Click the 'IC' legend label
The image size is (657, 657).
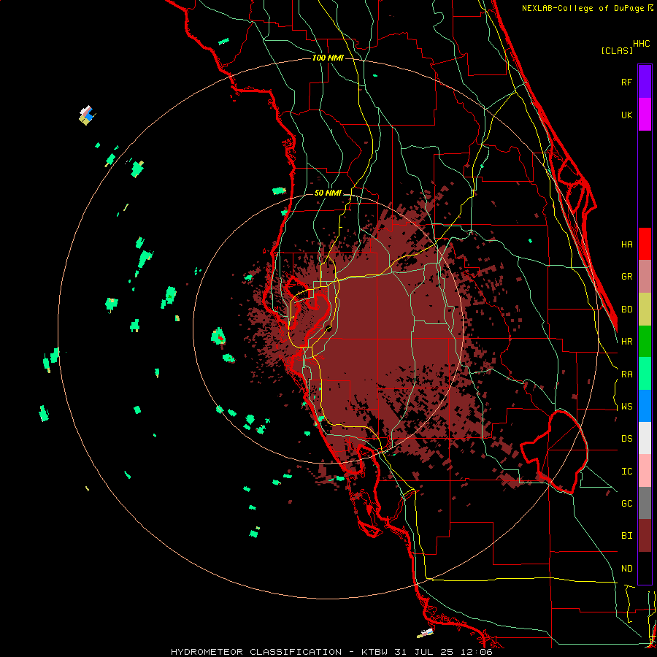pyautogui.click(x=626, y=472)
